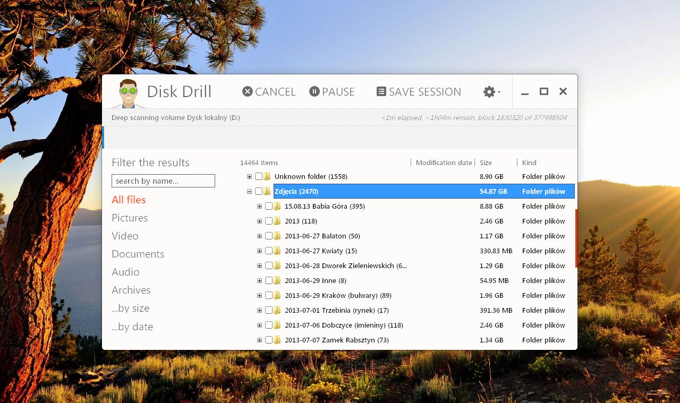Tick checkbox for 15.08.13 Babia Góra

pos(269,206)
